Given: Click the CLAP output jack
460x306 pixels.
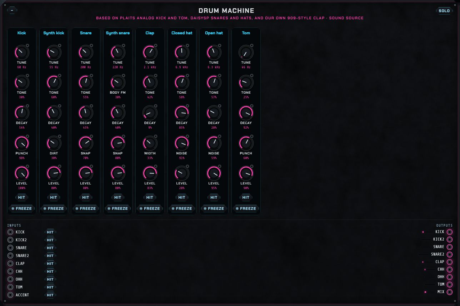Looking at the screenshot, I should click(450, 262).
